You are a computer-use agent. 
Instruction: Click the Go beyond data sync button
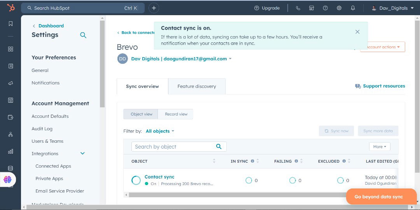click(x=378, y=197)
